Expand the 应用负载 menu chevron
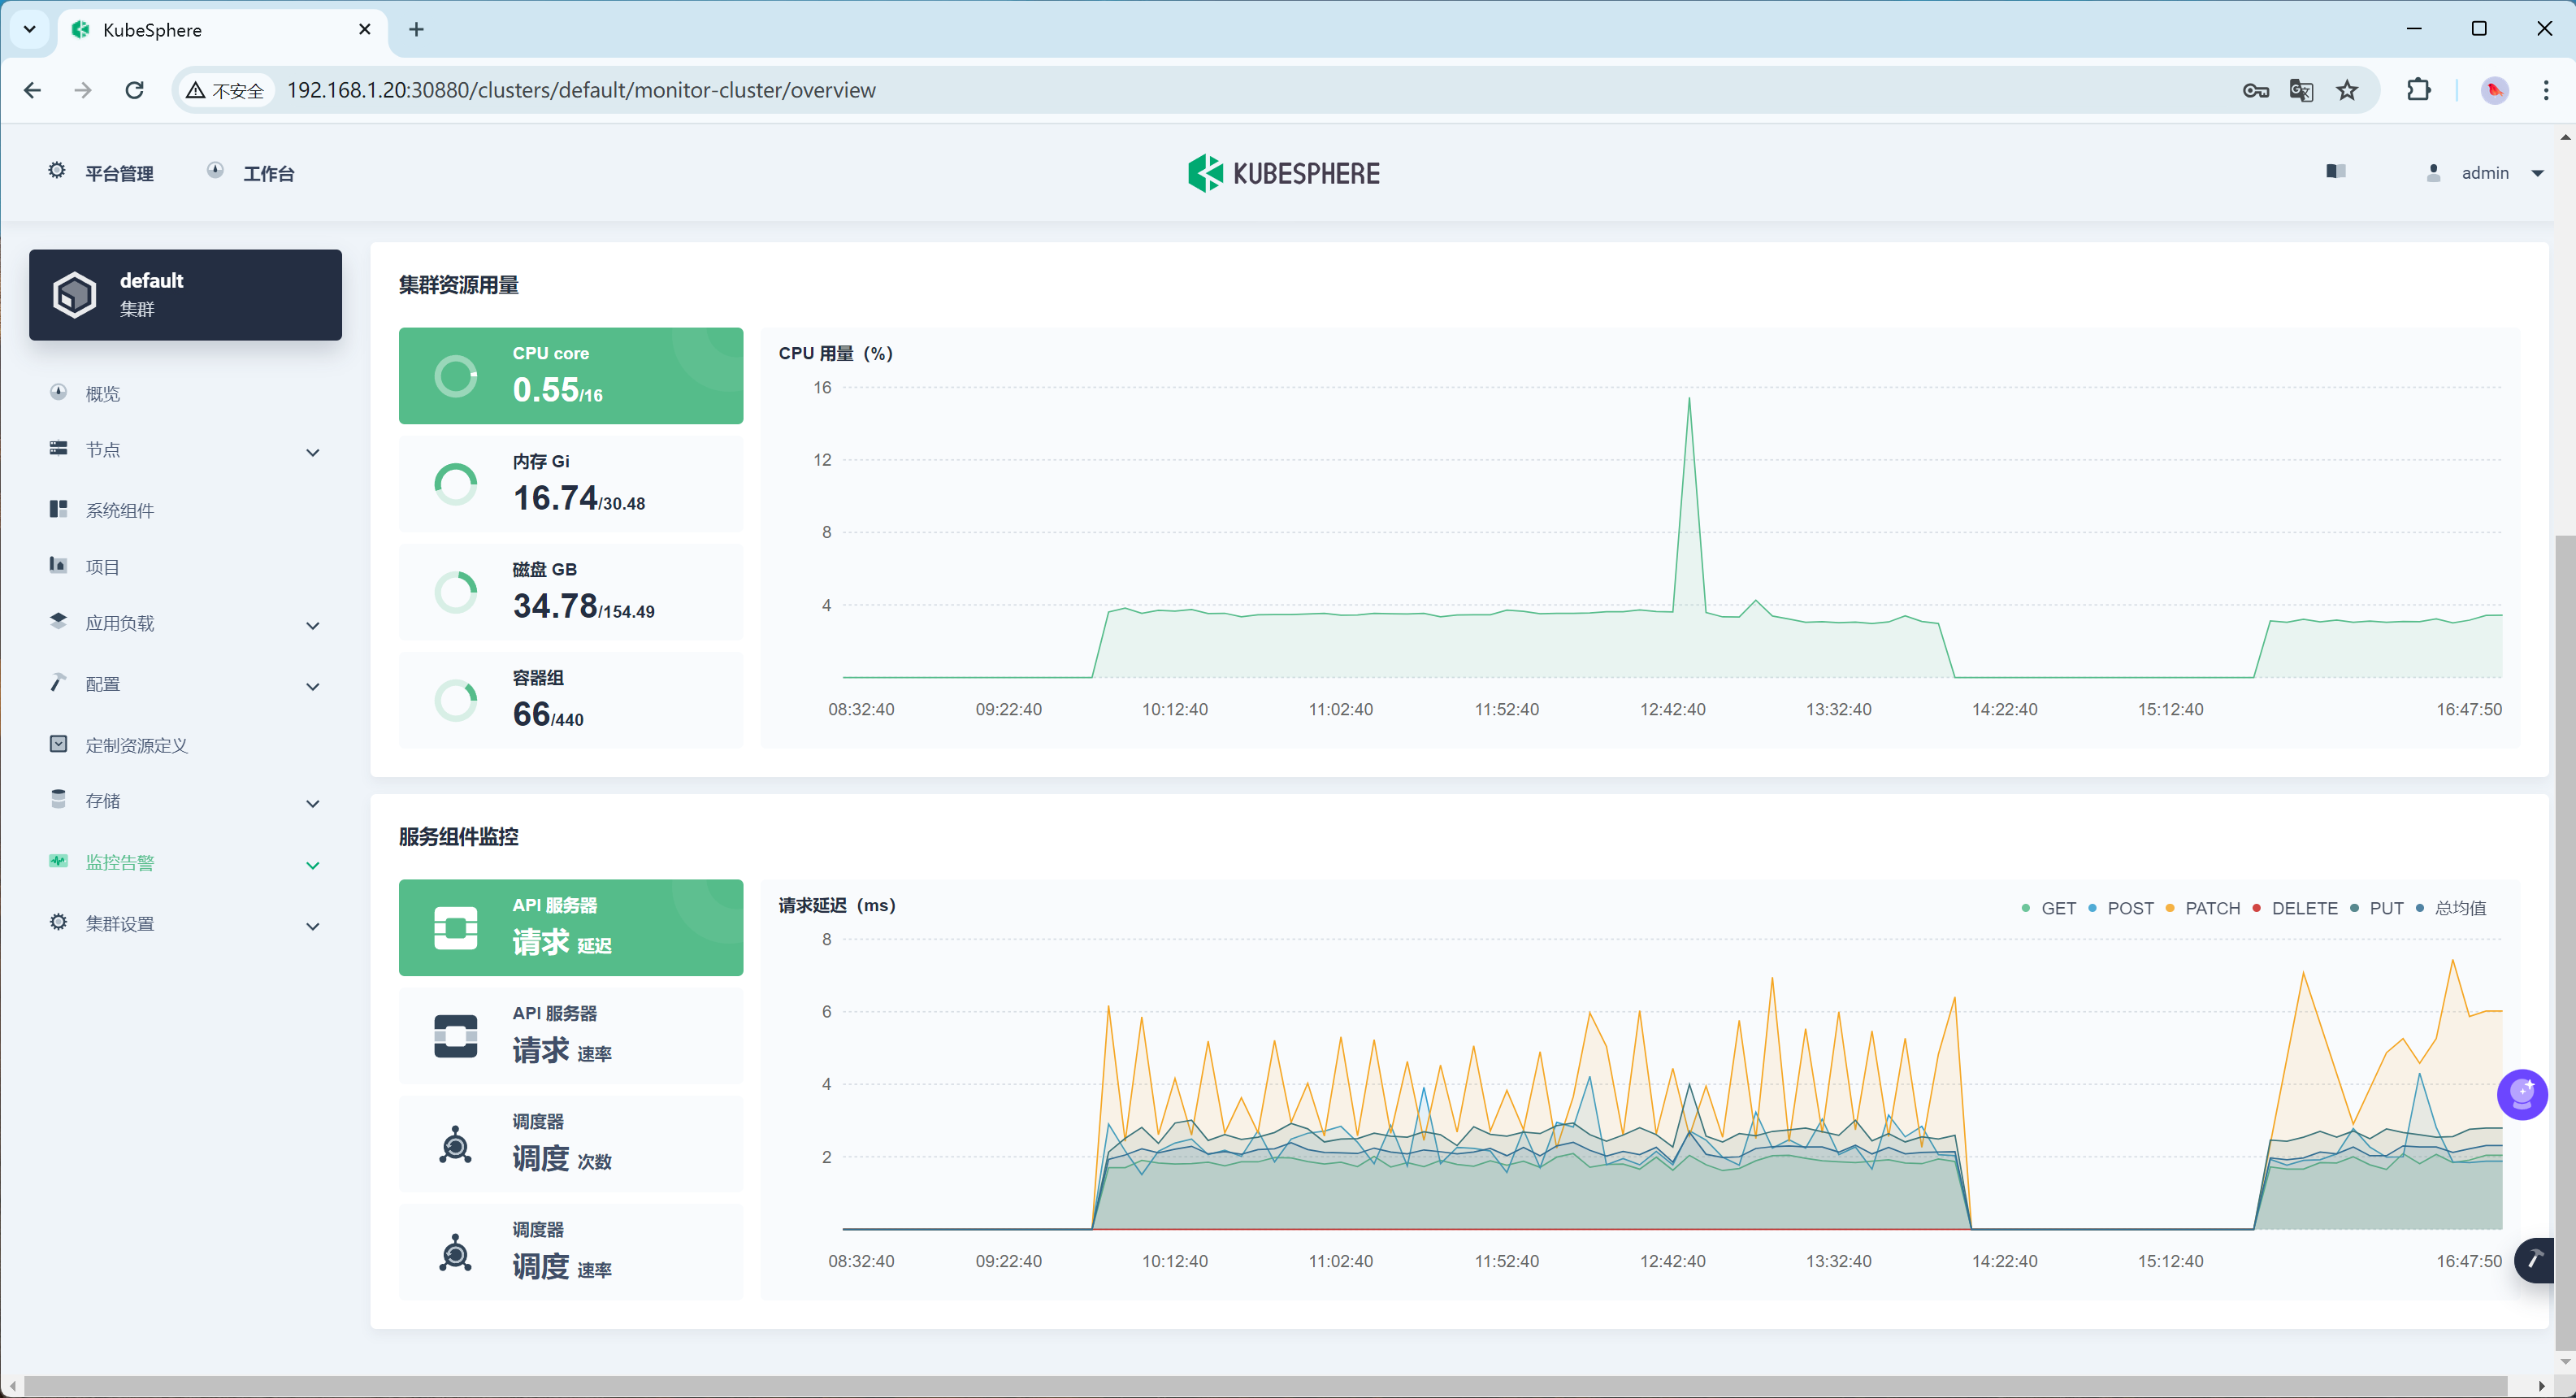Viewport: 2576px width, 1398px height. [x=312, y=625]
